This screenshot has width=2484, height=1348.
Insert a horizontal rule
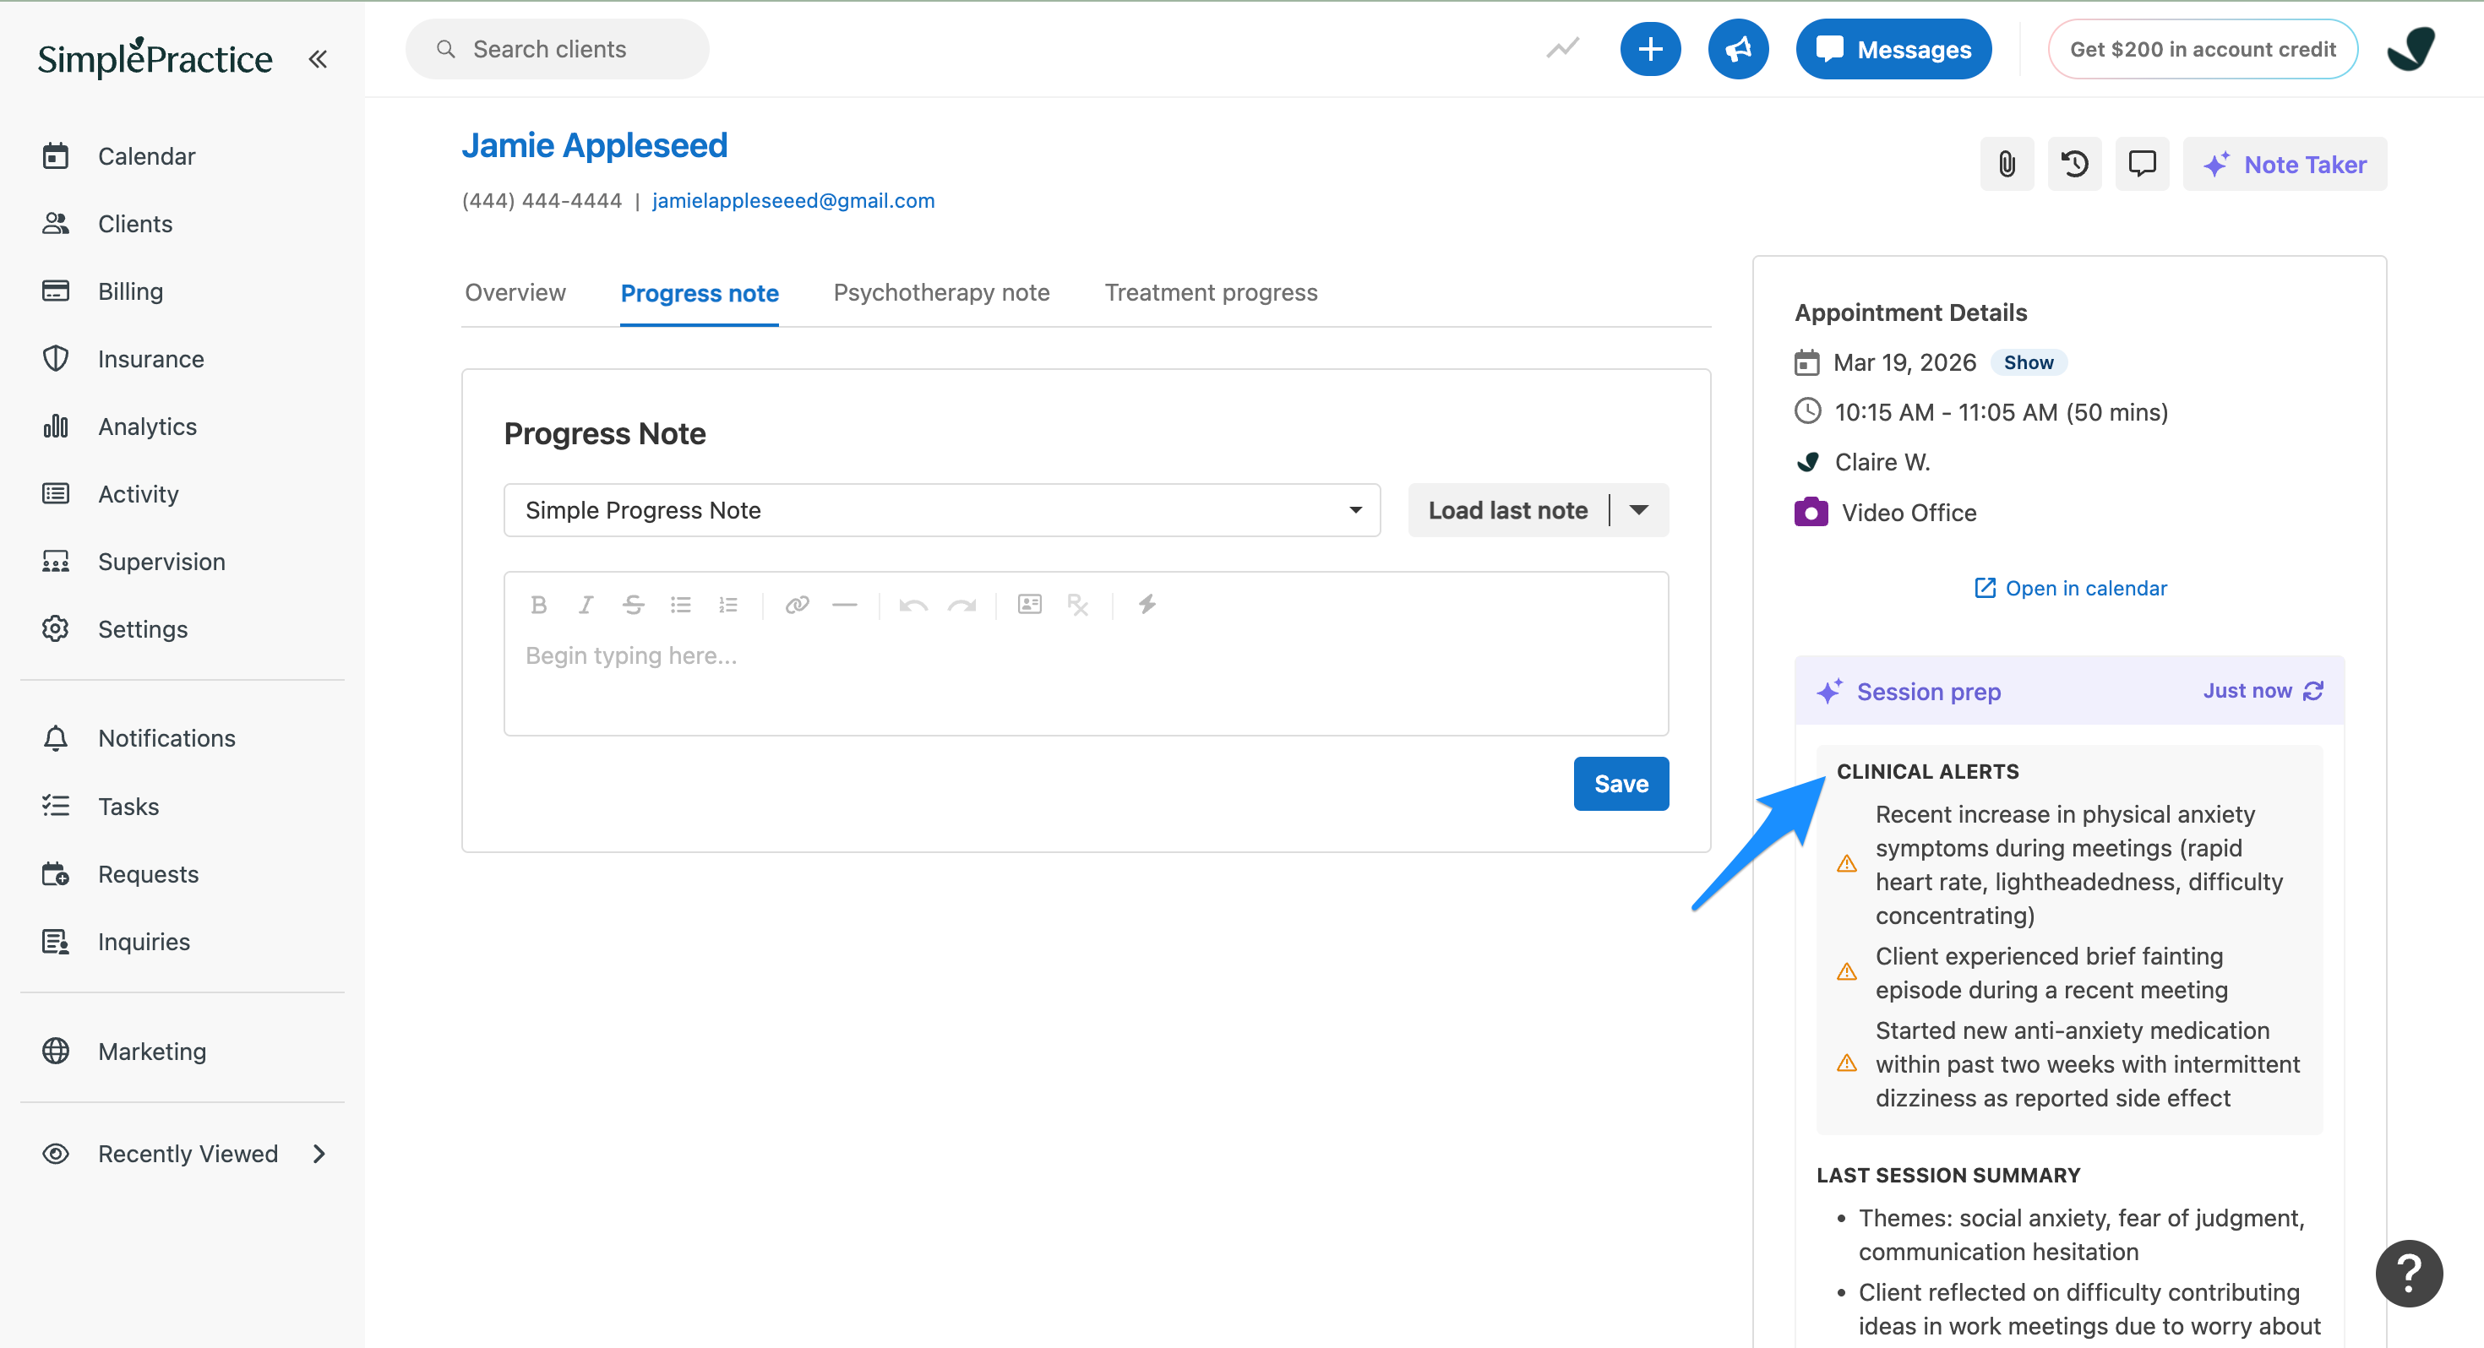pyautogui.click(x=845, y=605)
